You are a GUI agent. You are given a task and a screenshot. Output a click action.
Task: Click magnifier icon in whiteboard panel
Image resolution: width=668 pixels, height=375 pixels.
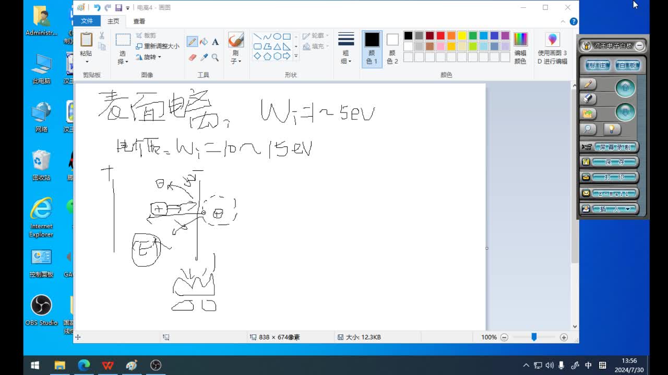[x=588, y=129]
